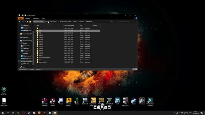The width and height of the screenshot is (205, 115).
Task: Select the Wondershare Filmora9 desktop icon
Action: [150, 102]
